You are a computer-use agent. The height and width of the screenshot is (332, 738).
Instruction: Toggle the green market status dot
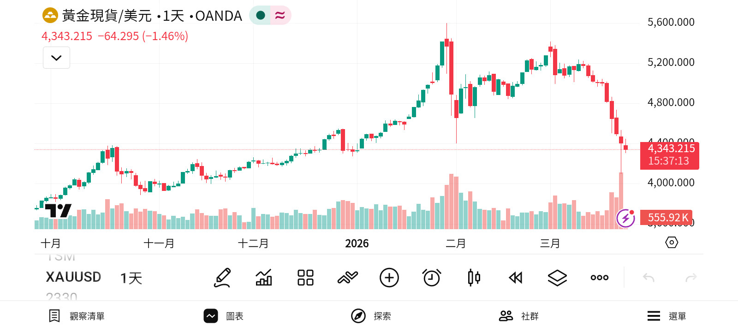pos(261,15)
